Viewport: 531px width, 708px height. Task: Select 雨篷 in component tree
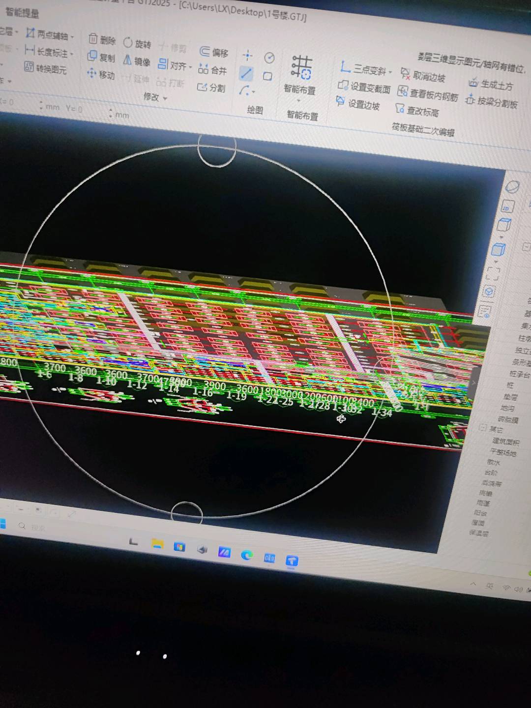click(483, 503)
